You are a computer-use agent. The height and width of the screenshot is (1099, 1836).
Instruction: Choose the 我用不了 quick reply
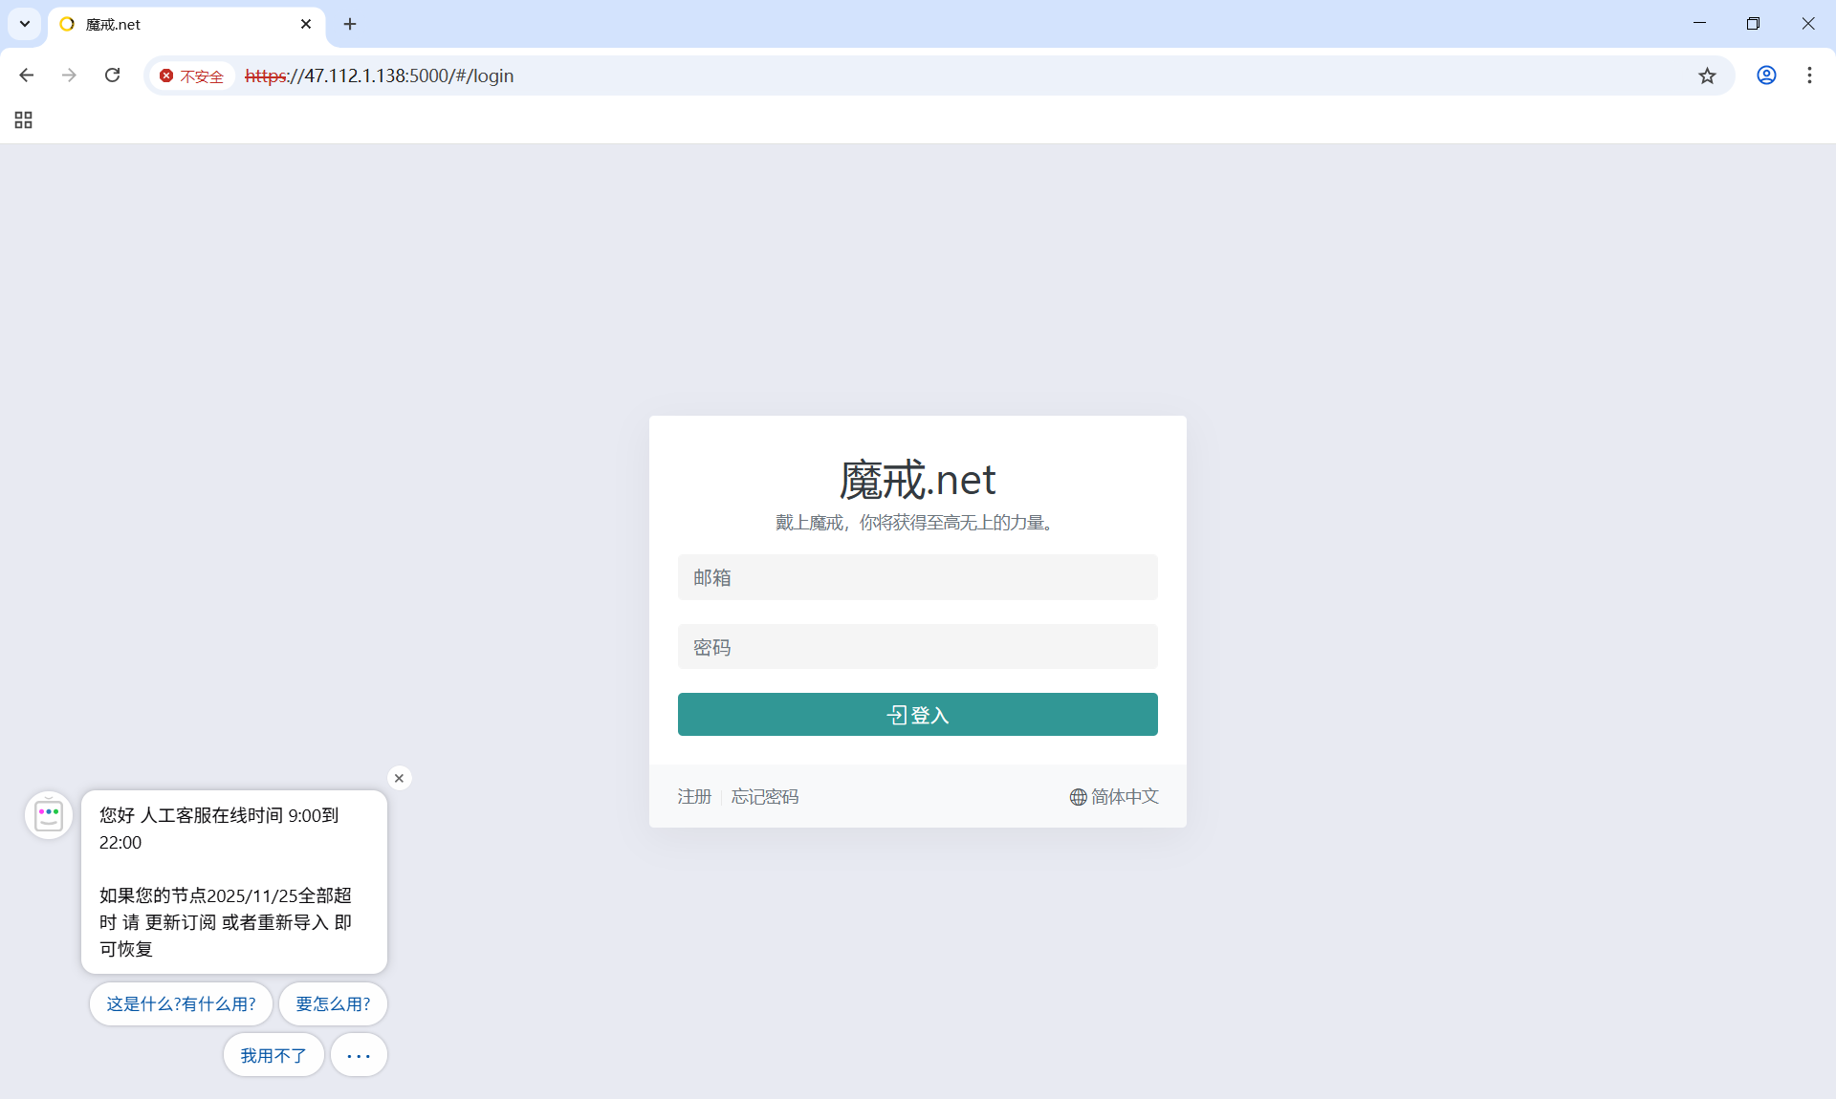pyautogui.click(x=273, y=1056)
